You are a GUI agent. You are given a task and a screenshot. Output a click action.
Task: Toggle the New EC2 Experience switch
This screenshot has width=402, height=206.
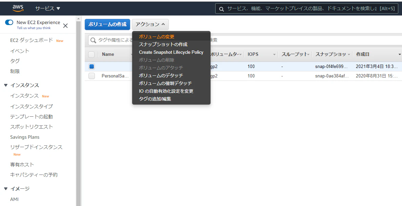click(9, 22)
